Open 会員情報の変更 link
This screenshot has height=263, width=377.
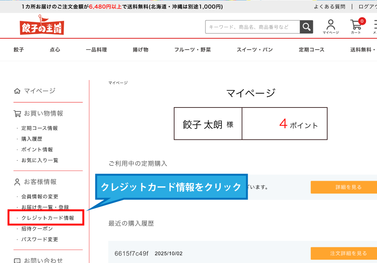point(40,196)
